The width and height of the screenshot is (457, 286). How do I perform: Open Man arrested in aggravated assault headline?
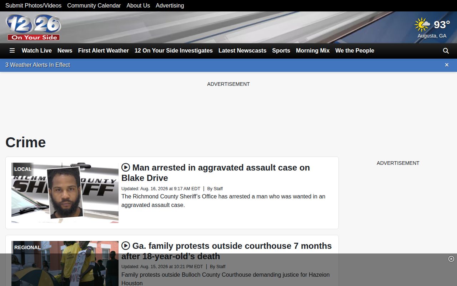pyautogui.click(x=216, y=173)
